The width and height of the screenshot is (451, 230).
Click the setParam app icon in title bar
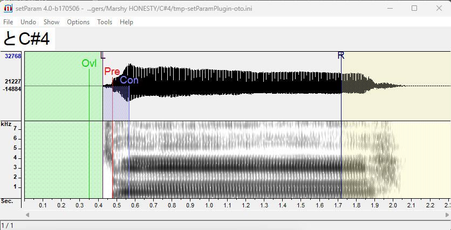click(8, 8)
